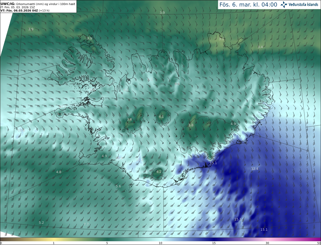Click the color scale tick labeled 15
321x245 pixels.
[x=214, y=243]
